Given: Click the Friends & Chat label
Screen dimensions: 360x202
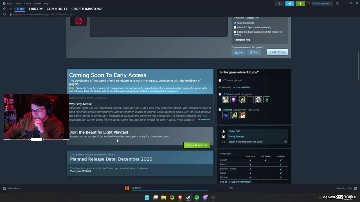Looking at the screenshot, I should click(345, 189).
